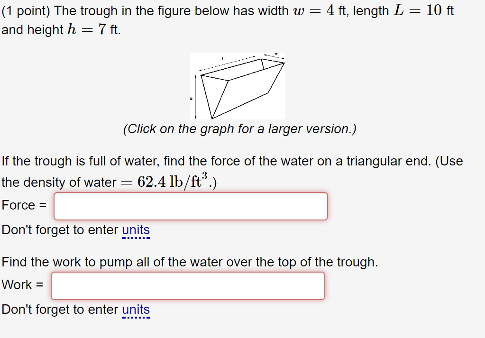Open the units link below Force
Image resolution: width=485 pixels, height=338 pixels.
tap(136, 230)
